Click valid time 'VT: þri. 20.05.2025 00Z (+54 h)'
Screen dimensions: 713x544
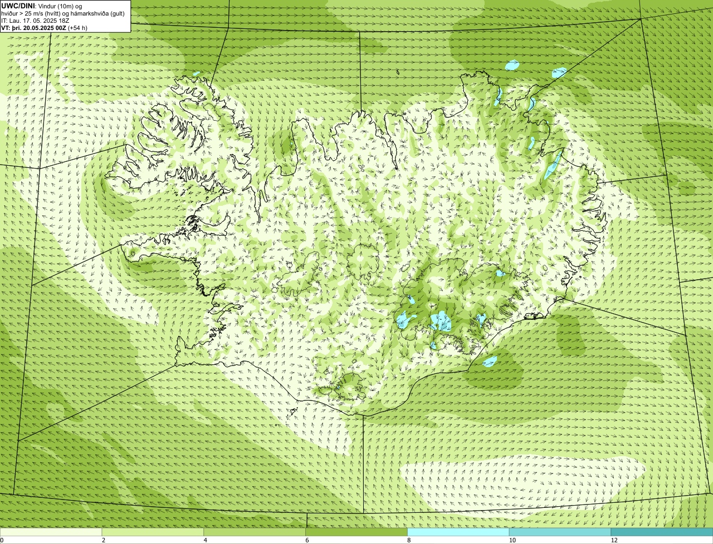click(44, 28)
